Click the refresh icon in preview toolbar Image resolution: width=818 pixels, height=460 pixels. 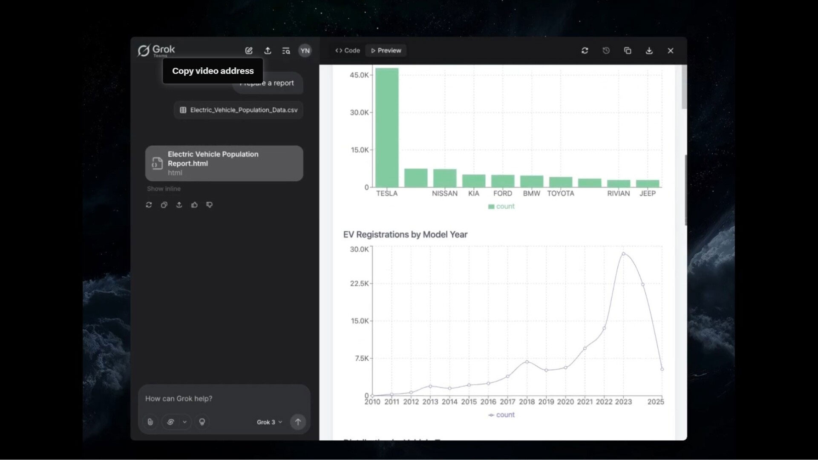click(585, 51)
